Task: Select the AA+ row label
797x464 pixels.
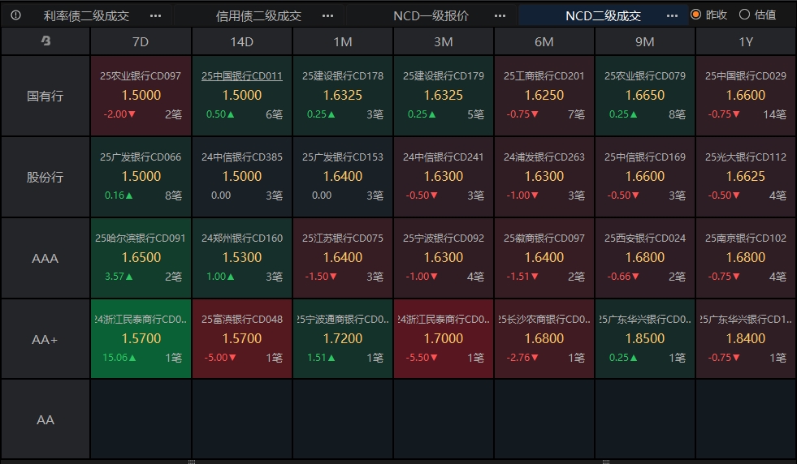Action: (45, 339)
